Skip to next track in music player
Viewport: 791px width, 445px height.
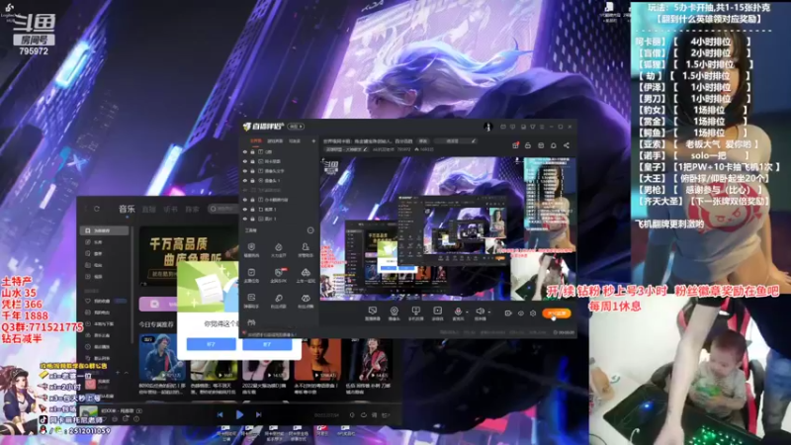coord(258,414)
